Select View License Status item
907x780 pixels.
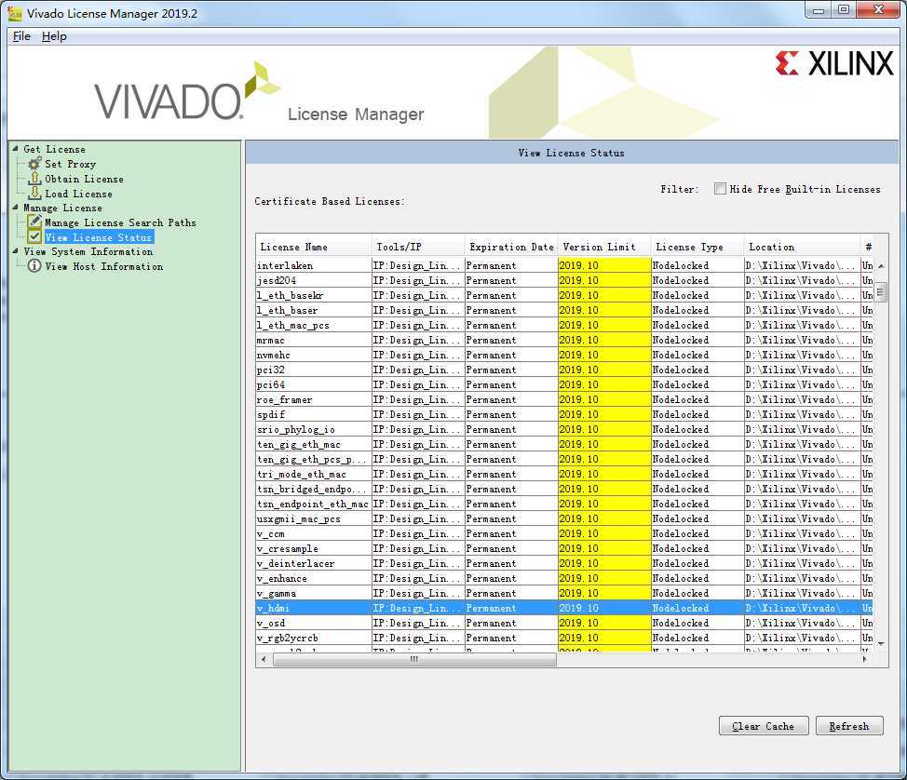click(x=99, y=237)
